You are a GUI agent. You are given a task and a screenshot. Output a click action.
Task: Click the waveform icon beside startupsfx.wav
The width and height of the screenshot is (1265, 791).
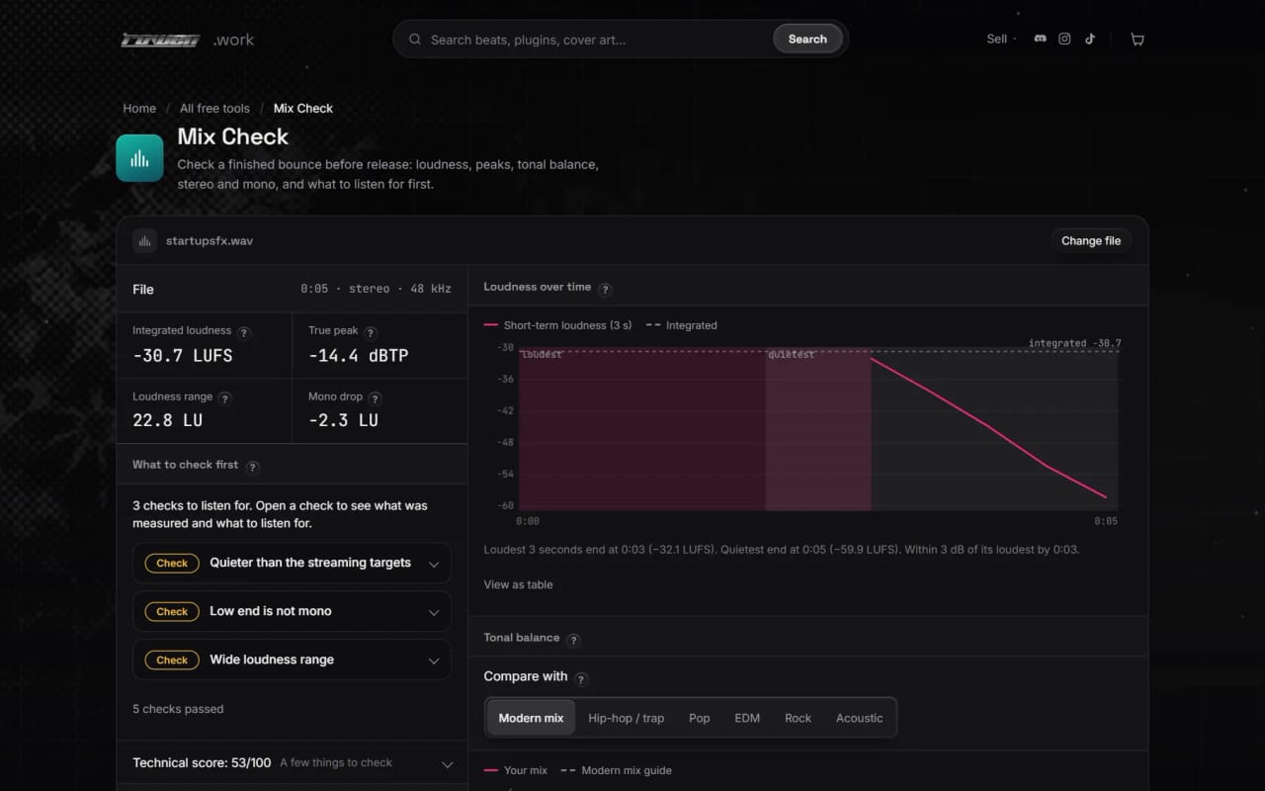click(x=145, y=240)
